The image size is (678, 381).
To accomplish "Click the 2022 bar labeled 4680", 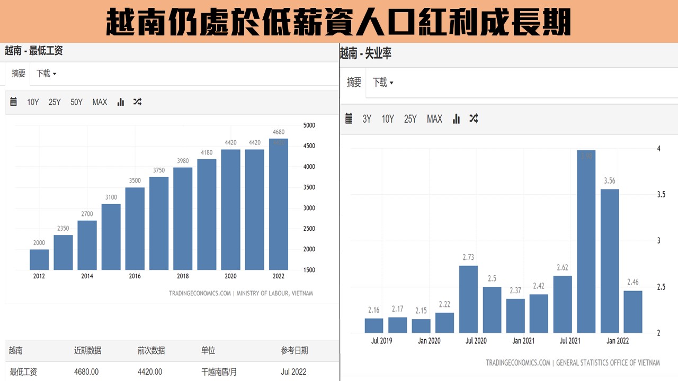I will 278,206.
